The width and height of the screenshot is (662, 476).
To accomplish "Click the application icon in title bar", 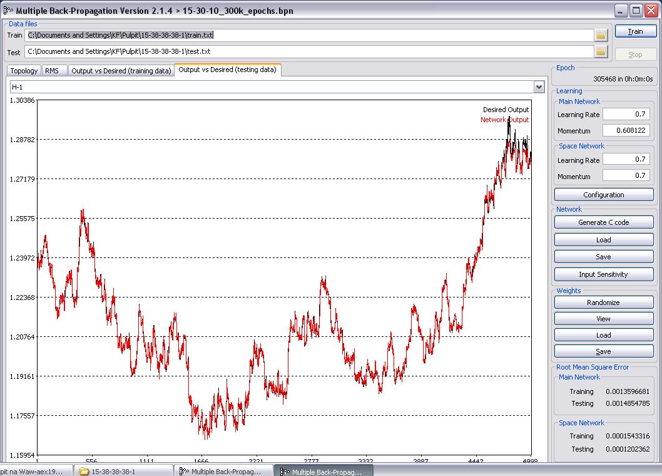I will (8, 11).
